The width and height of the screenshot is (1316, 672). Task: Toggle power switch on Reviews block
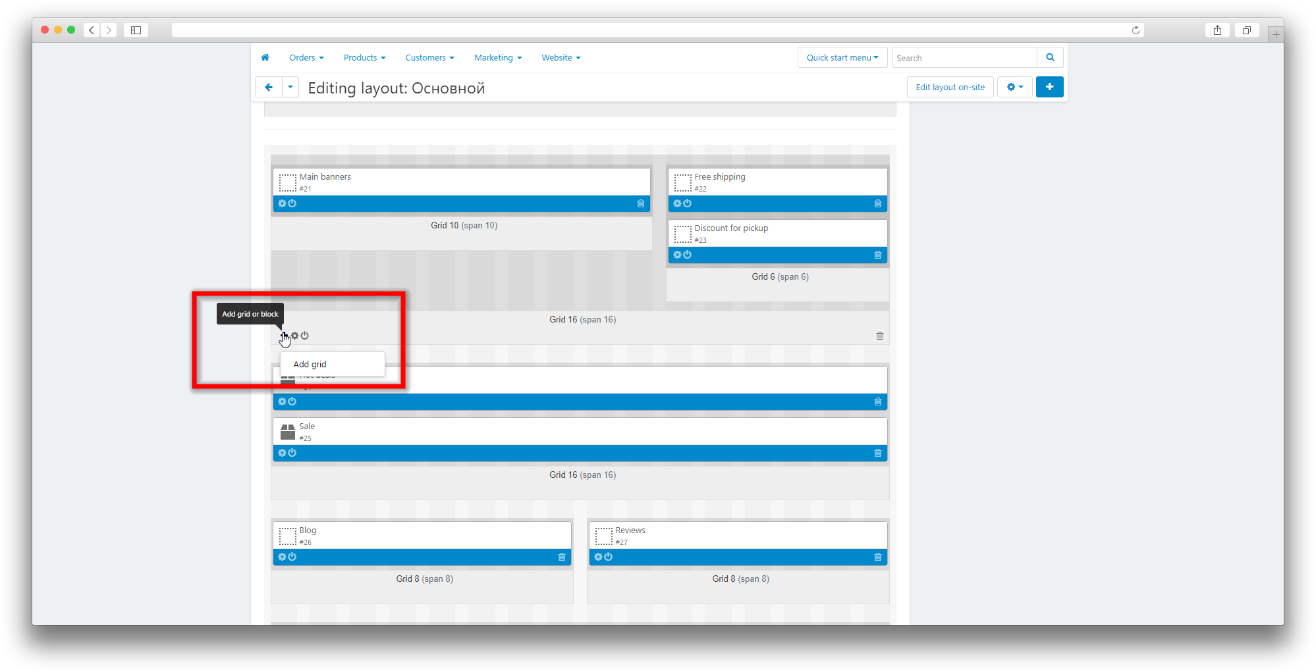609,557
